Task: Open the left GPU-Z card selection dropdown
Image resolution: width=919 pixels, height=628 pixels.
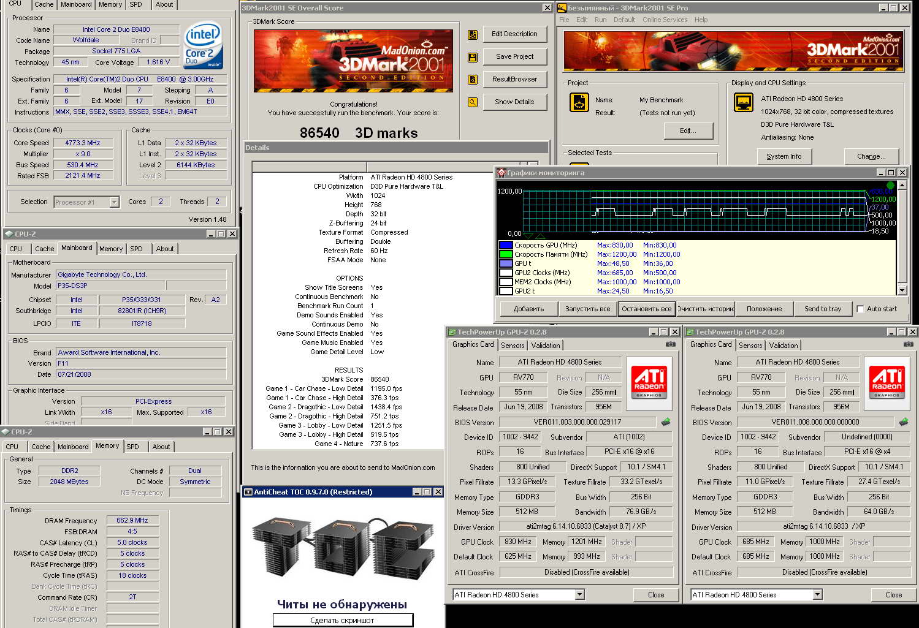Action: 579,594
